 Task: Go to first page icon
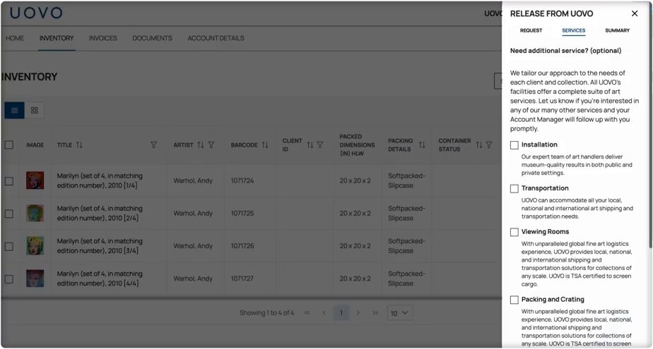pyautogui.click(x=307, y=313)
